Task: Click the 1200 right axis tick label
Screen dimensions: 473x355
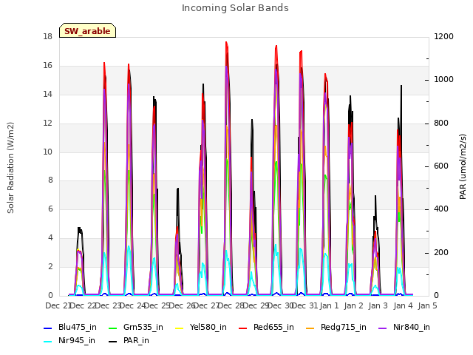Action: [x=443, y=36]
